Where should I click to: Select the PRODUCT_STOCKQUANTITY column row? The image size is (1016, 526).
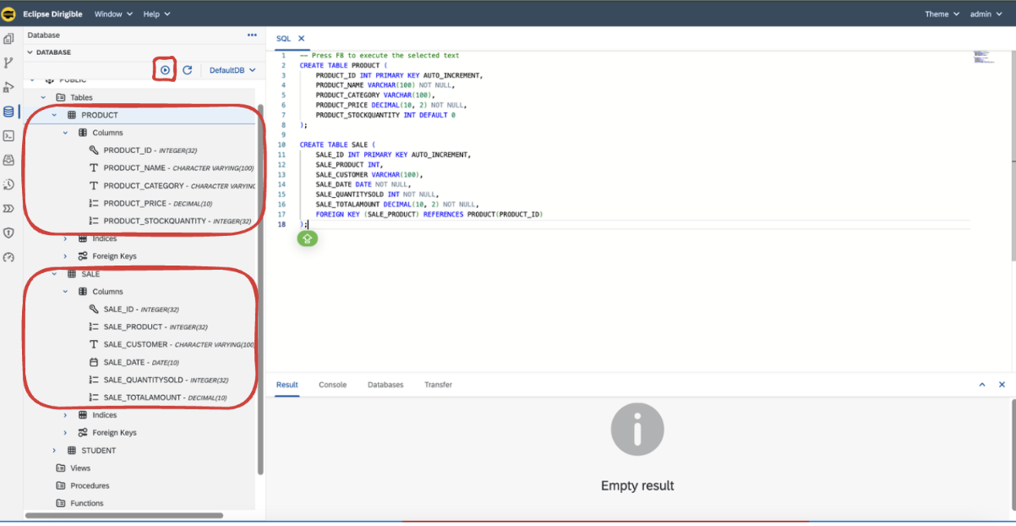[139, 222]
